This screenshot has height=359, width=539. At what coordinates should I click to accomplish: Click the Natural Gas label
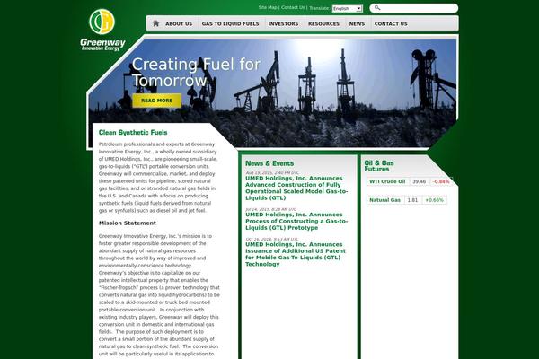tap(385, 200)
